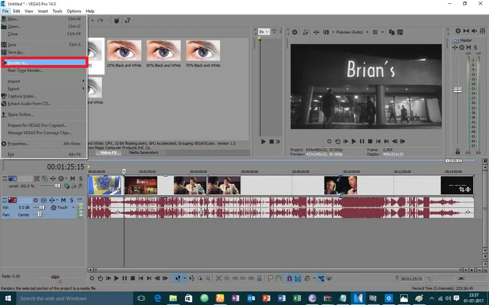Viewport: 489px width, 305px height.
Task: Save snapshot to file icon
Action: coord(400,32)
